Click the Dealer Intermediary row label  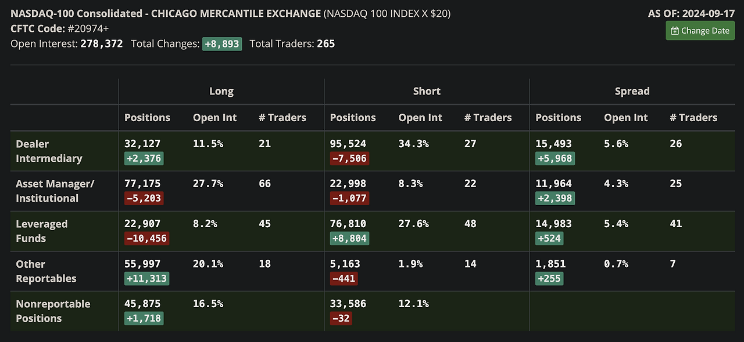pyautogui.click(x=49, y=151)
